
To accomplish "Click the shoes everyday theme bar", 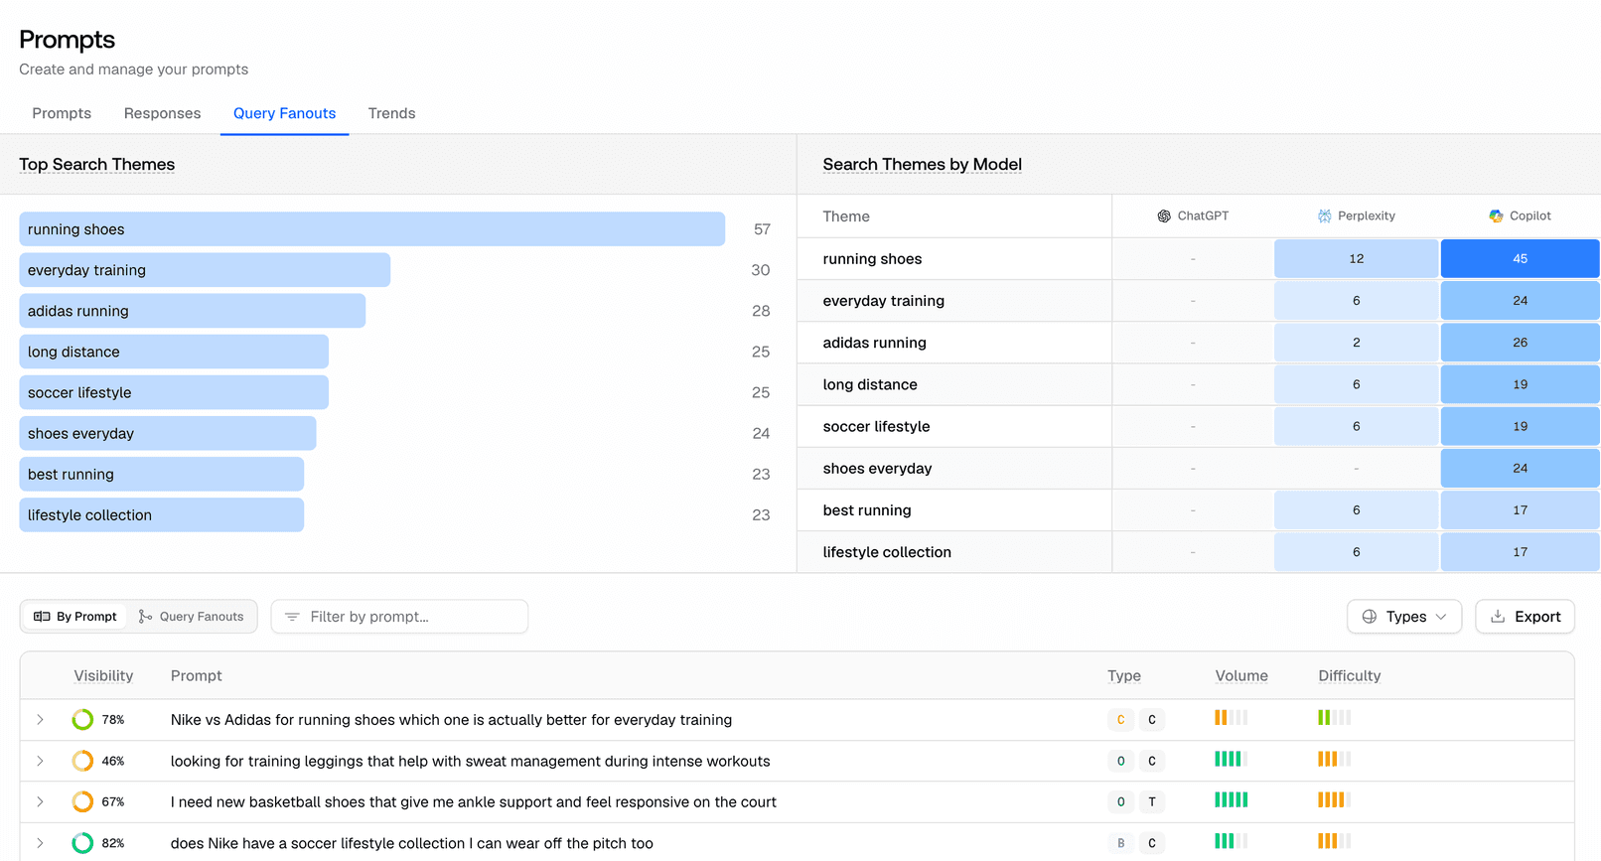I will click(x=168, y=433).
